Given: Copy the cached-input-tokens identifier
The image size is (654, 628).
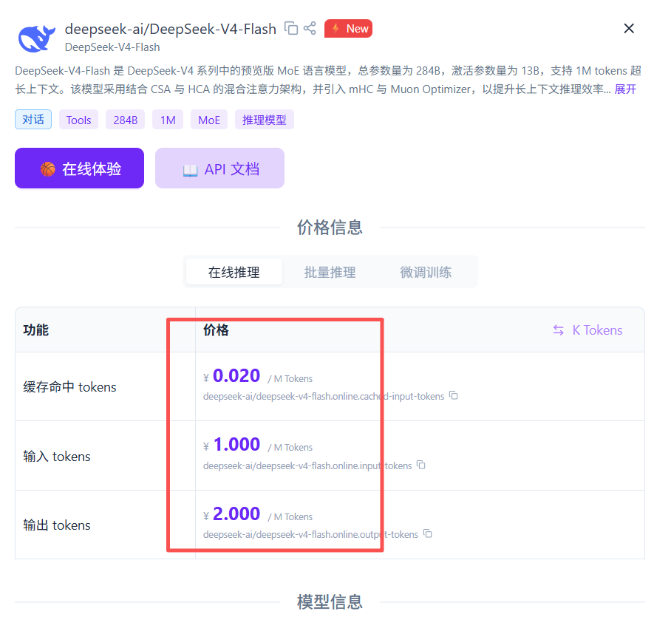Looking at the screenshot, I should (454, 395).
